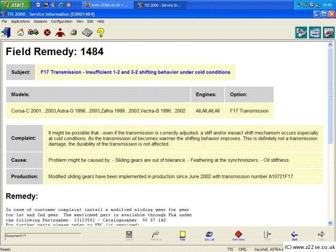Open the Applications menu
The width and height of the screenshot is (336, 252).
coord(20,21)
